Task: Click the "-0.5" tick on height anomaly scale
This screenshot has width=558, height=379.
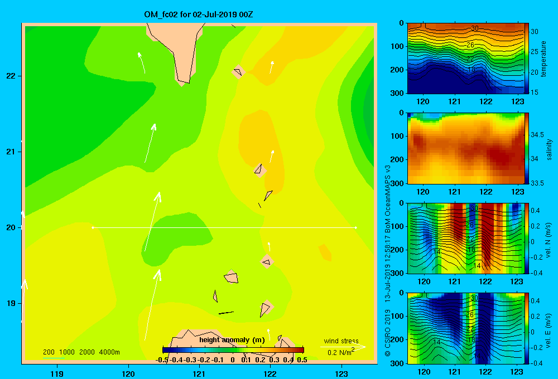Action: pyautogui.click(x=162, y=360)
